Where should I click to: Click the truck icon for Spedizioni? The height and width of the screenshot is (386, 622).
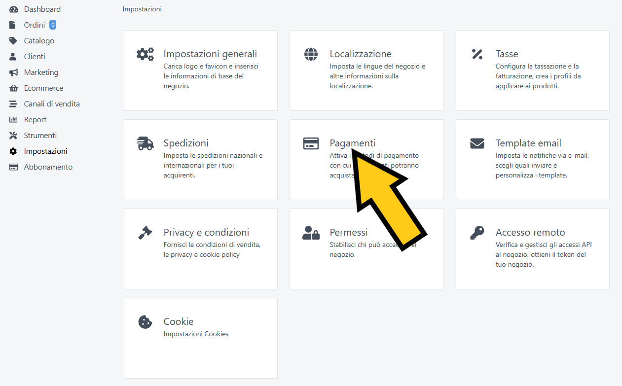(x=145, y=143)
